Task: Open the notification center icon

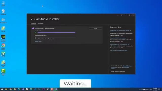Action: click(159, 89)
